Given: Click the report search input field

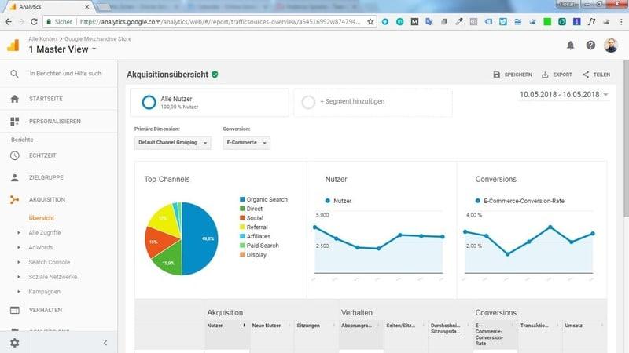Looking at the screenshot, I should [65, 74].
